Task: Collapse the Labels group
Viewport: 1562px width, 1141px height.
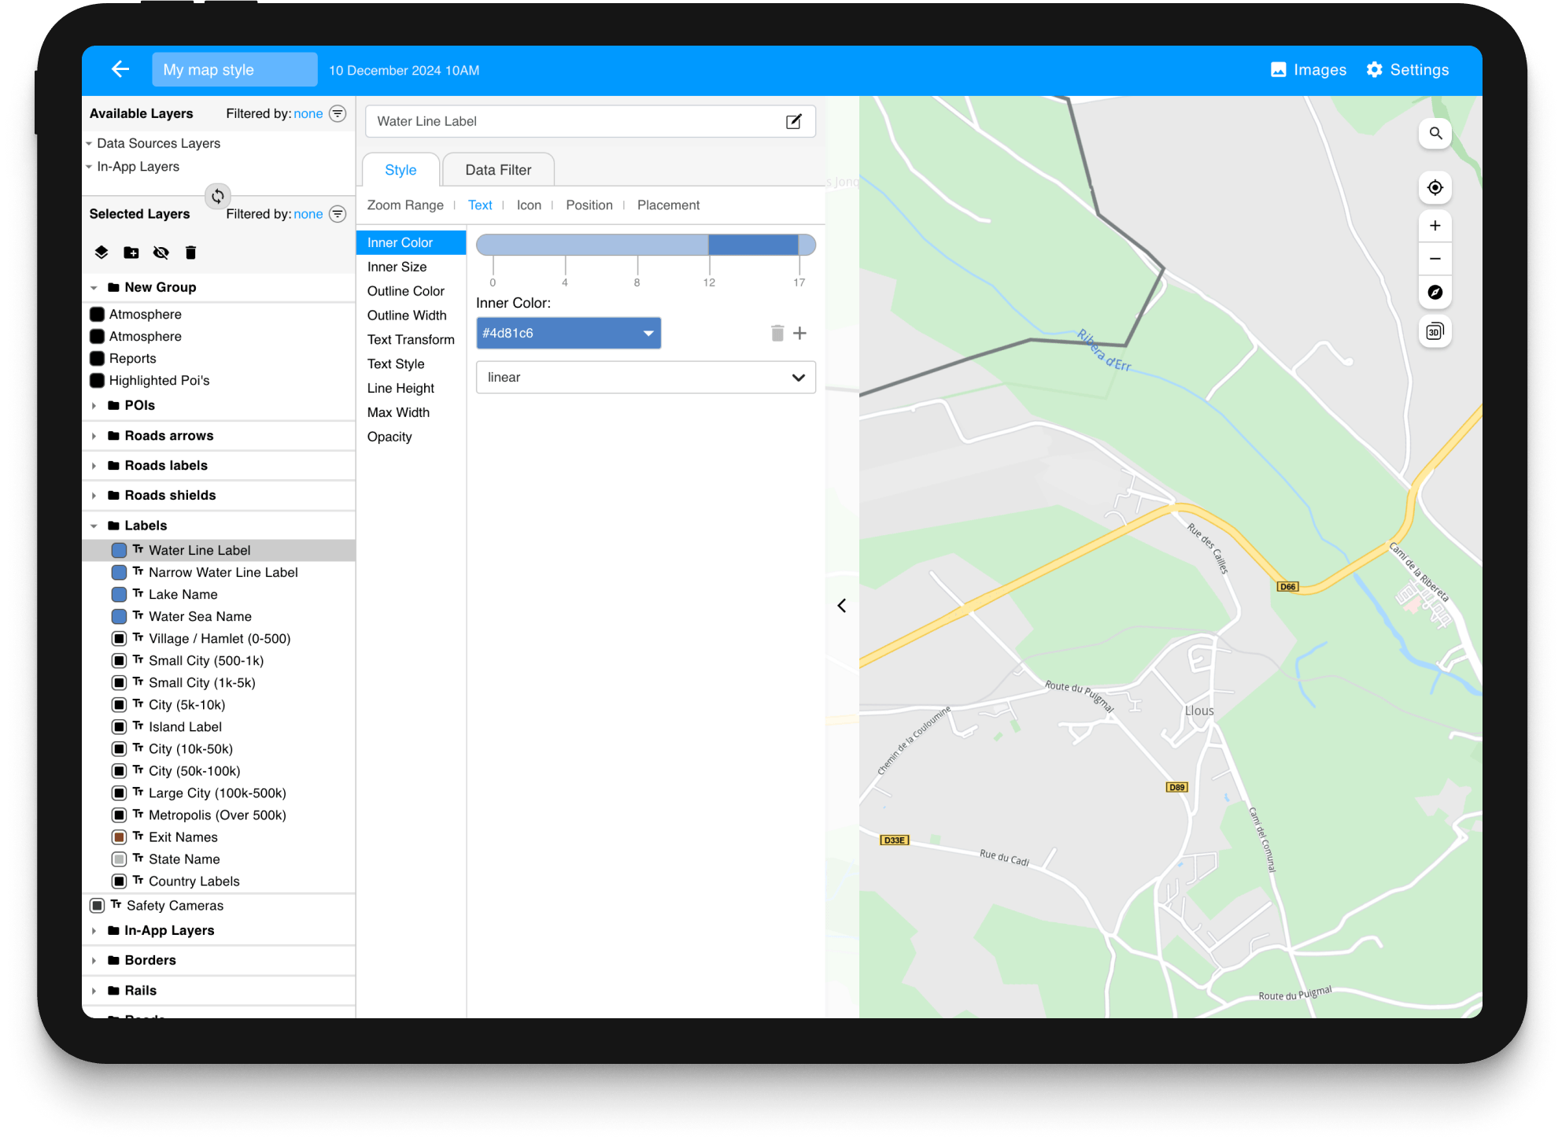Action: coord(94,526)
